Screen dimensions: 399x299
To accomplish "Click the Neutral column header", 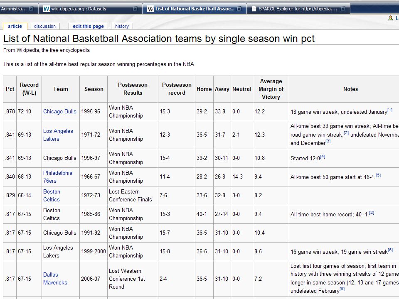I will tap(242, 89).
